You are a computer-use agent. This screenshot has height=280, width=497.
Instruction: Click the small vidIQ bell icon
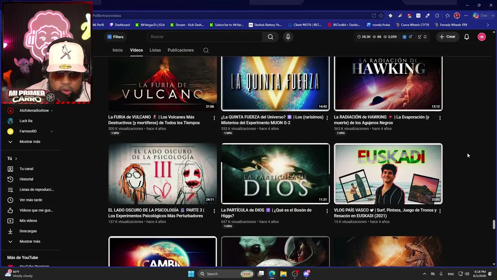click(425, 37)
